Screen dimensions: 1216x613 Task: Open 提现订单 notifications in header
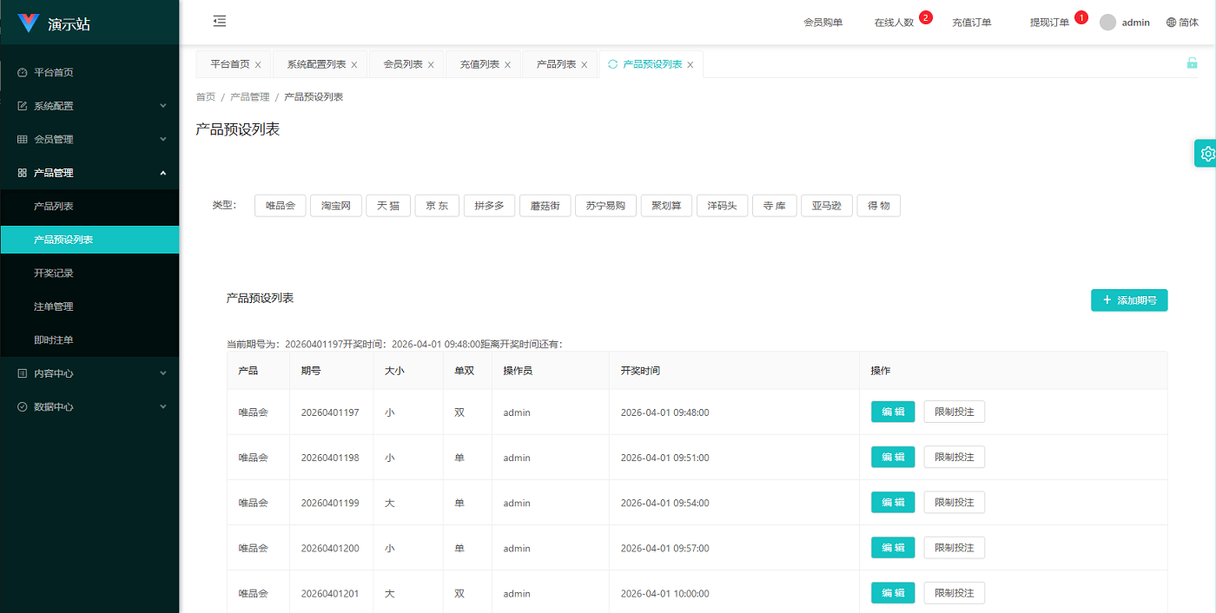[1049, 23]
